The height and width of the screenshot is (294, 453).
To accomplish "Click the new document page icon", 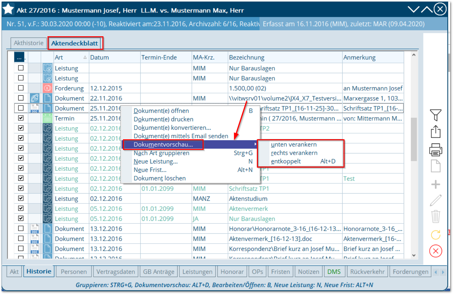I will pos(436,166).
